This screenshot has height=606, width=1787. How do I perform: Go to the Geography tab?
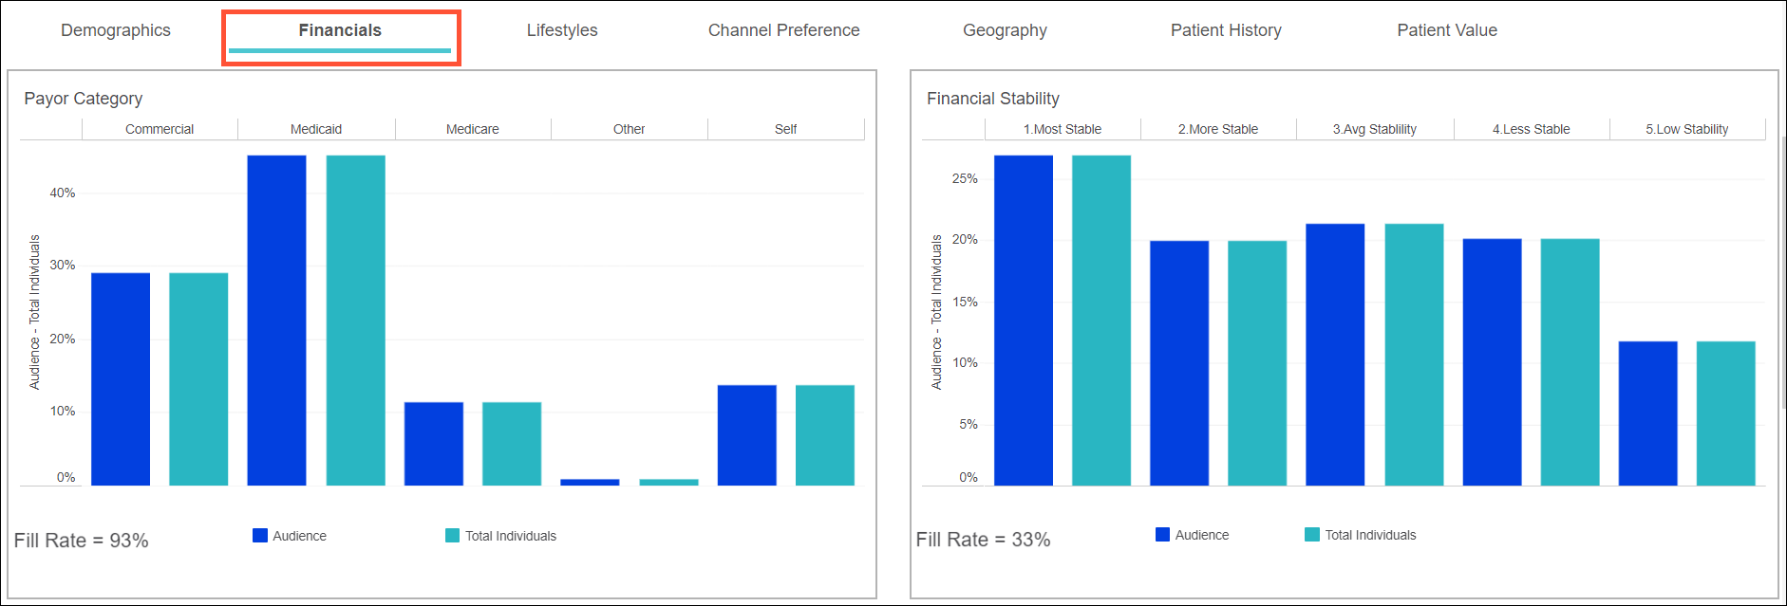[1005, 30]
